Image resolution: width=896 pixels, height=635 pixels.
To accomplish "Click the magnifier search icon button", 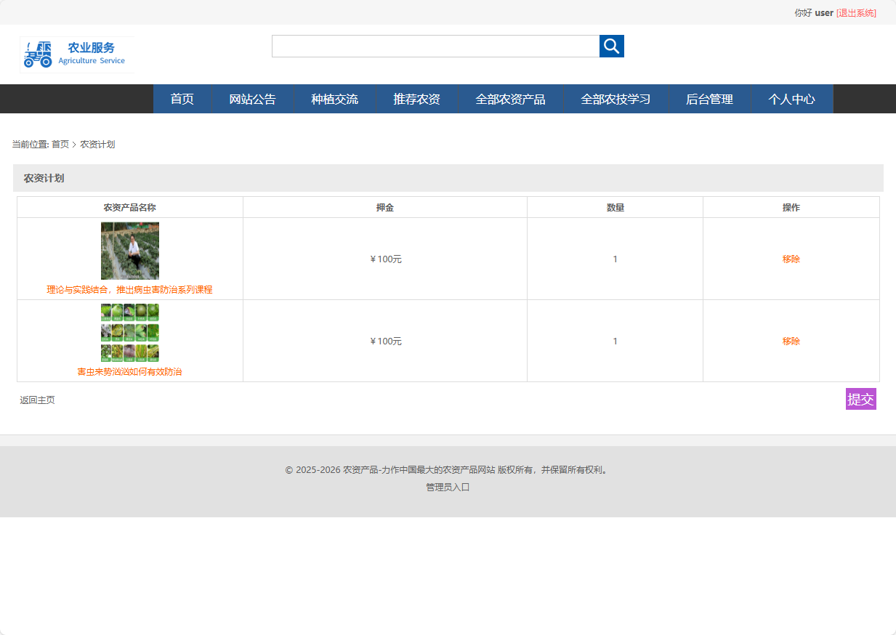I will pos(611,46).
